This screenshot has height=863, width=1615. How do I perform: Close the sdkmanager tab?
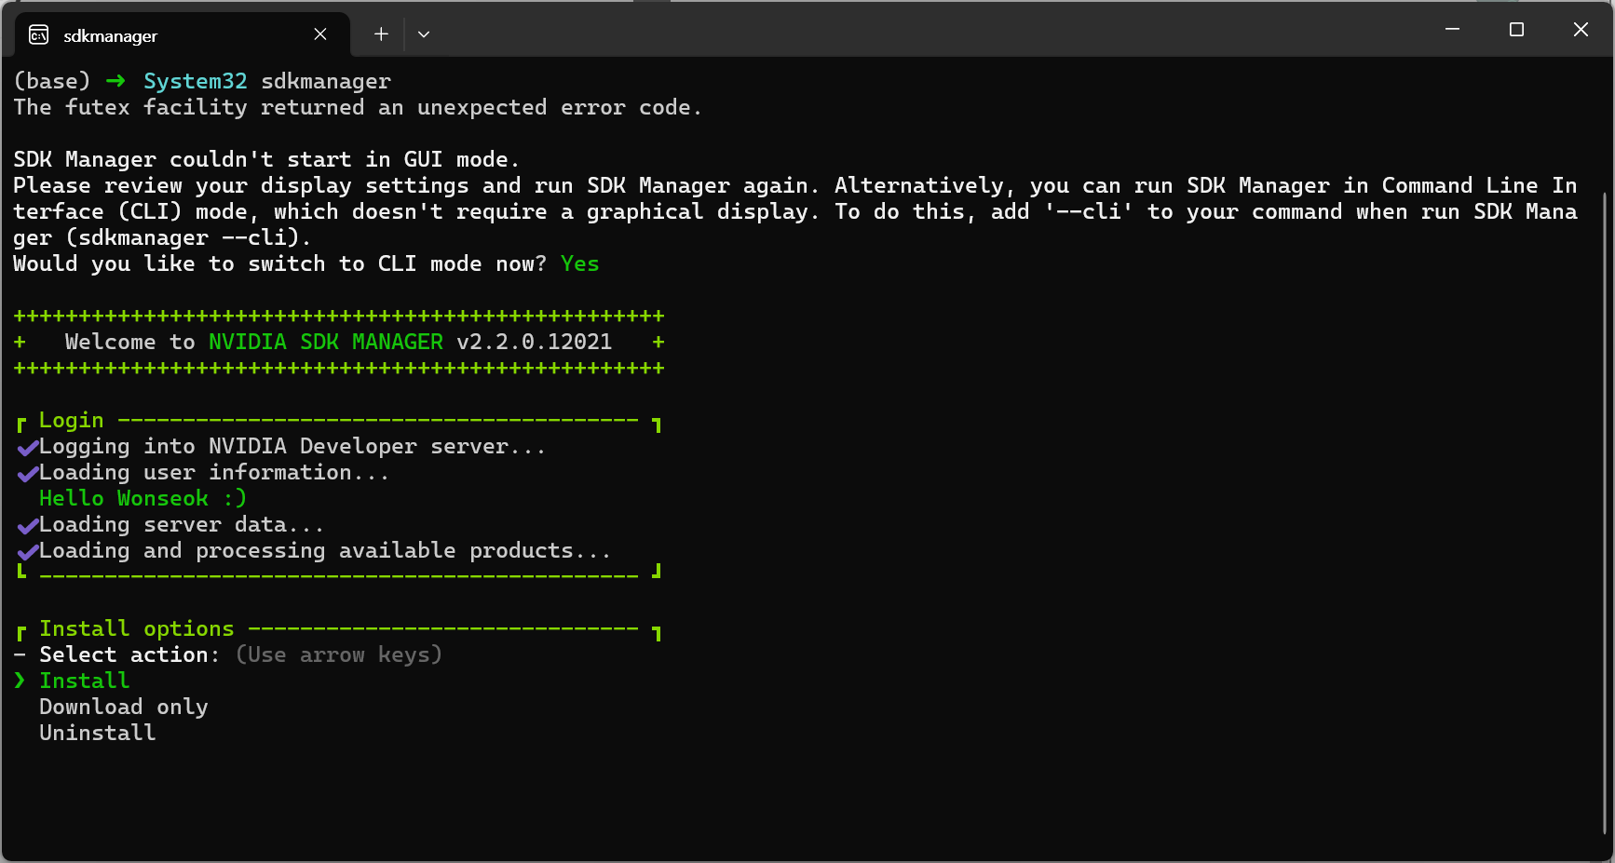[x=320, y=34]
